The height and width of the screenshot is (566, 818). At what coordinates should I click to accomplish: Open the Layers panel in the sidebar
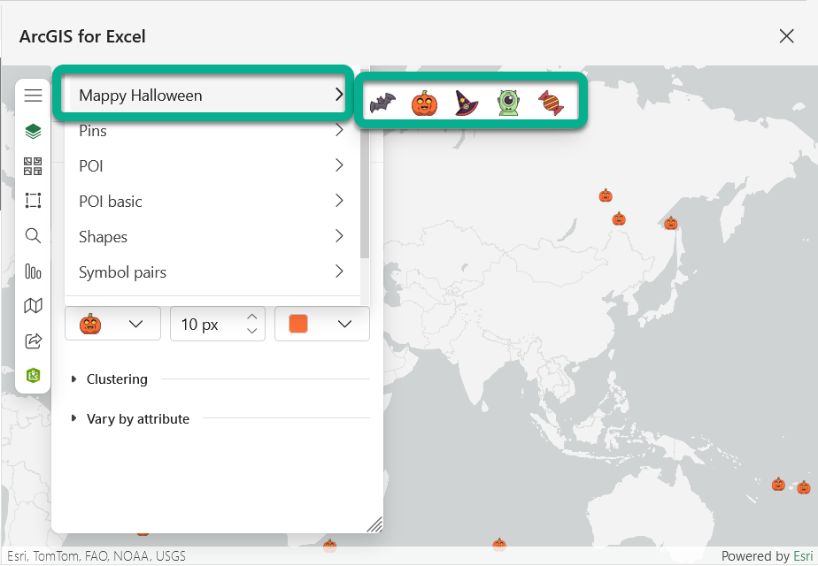tap(33, 130)
